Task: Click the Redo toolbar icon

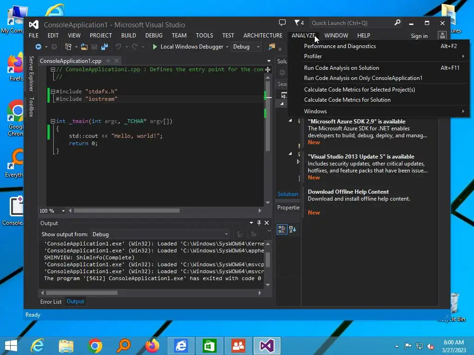Action: pyautogui.click(x=135, y=47)
